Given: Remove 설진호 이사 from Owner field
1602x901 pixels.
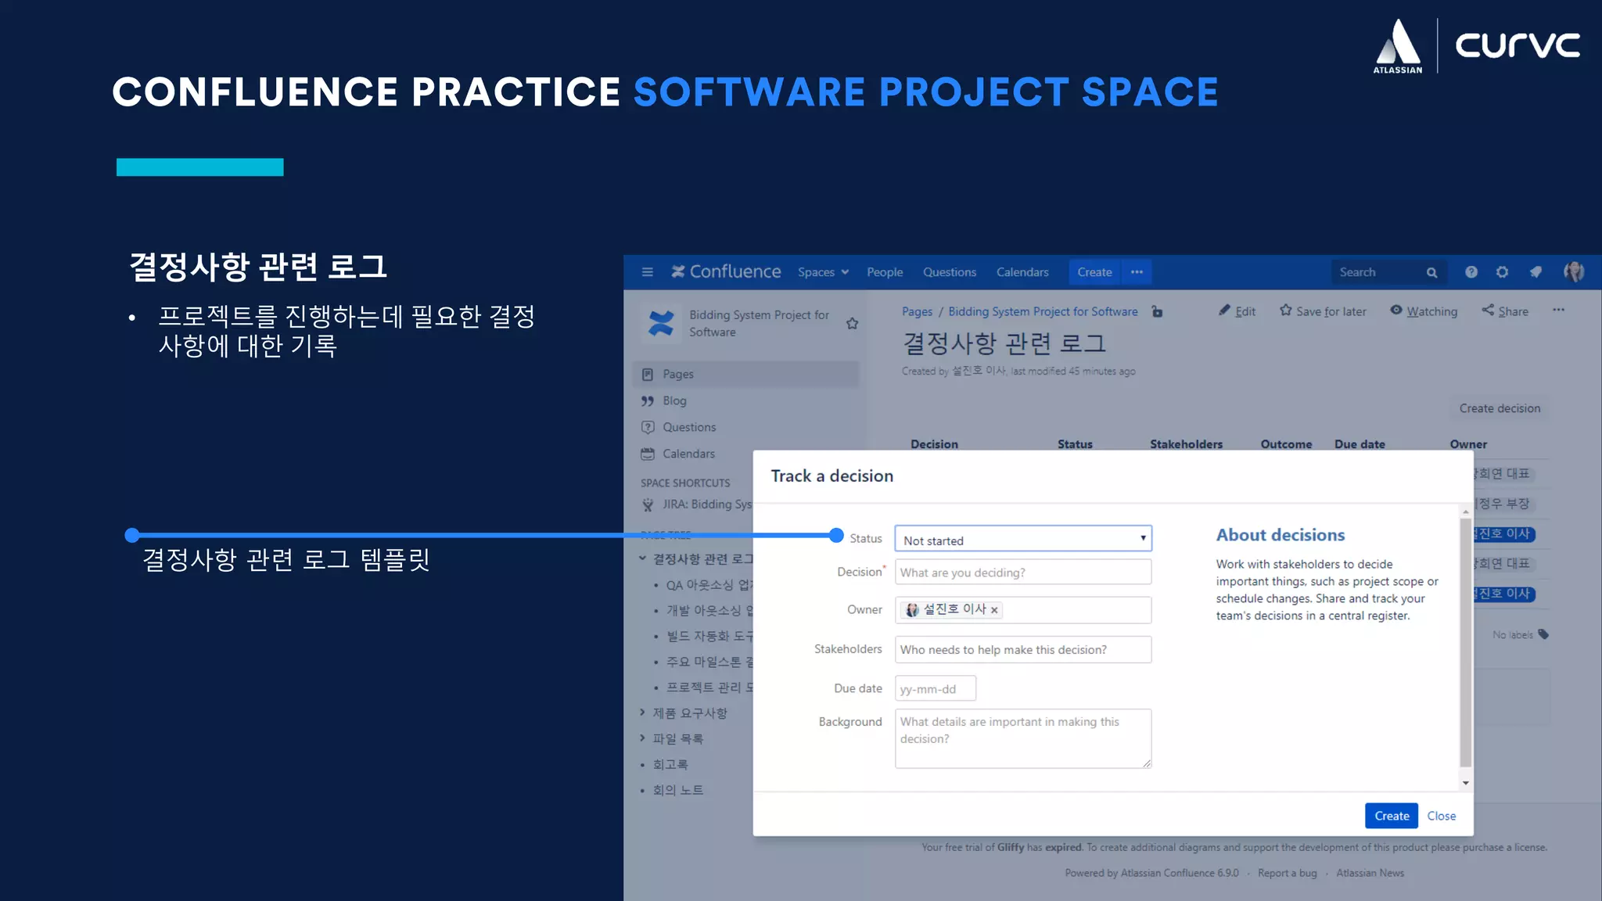Looking at the screenshot, I should click(994, 610).
